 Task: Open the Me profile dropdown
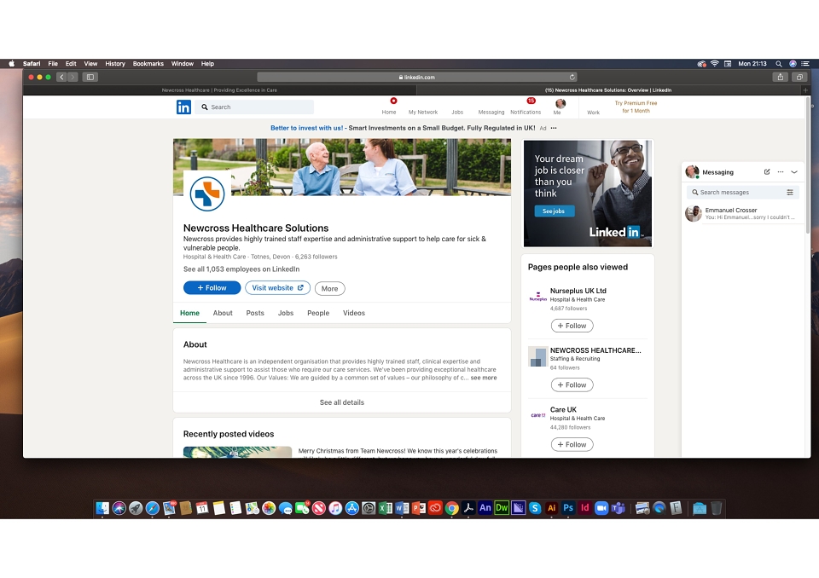(x=559, y=107)
